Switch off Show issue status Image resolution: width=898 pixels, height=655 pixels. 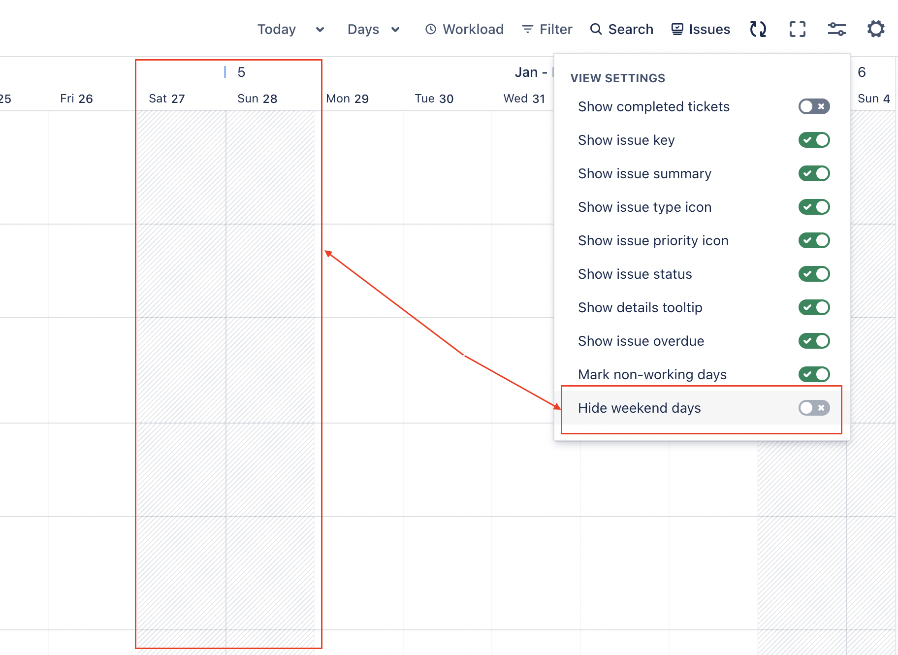click(814, 274)
